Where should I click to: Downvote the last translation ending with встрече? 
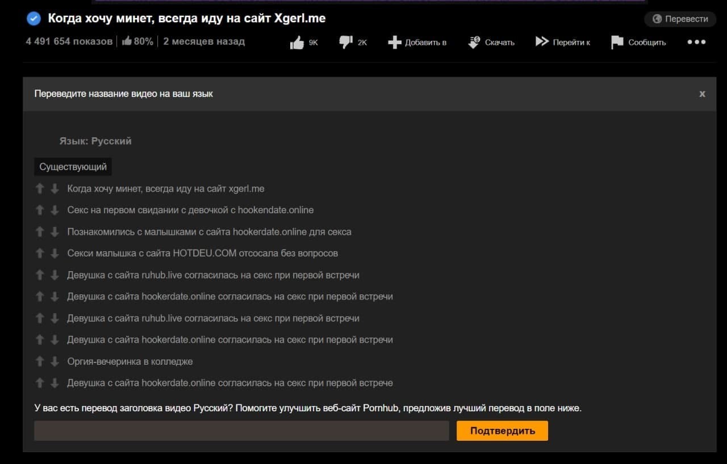[x=55, y=383]
